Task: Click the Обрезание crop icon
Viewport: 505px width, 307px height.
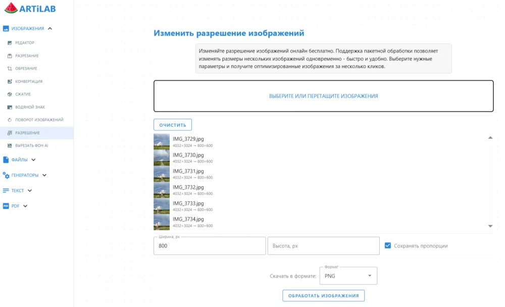Action: 10,69
